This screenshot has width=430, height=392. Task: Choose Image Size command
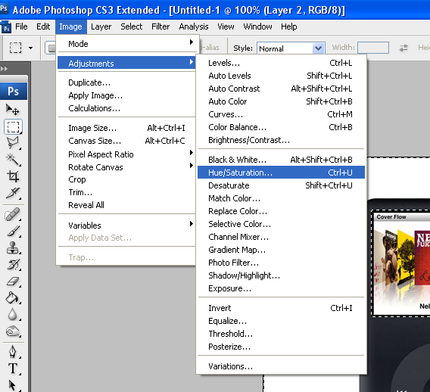point(126,128)
